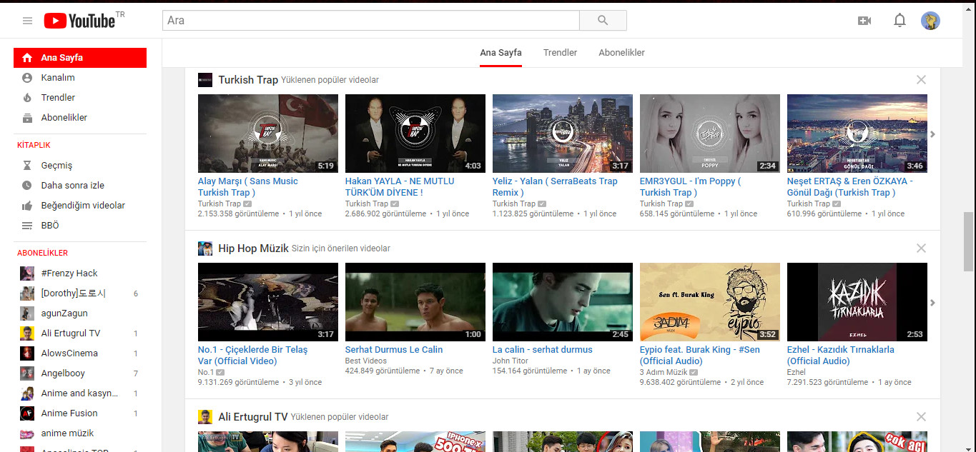Viewport: 976px width, 452px height.
Task: Go to the YouTube logo home
Action: [x=79, y=21]
